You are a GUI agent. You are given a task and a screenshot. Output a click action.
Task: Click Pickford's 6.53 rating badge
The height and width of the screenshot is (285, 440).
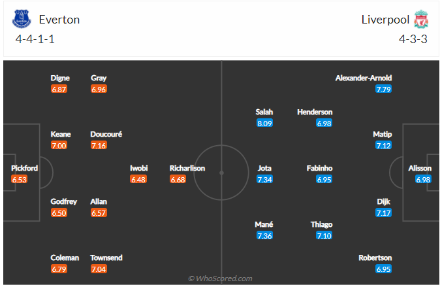pyautogui.click(x=20, y=179)
